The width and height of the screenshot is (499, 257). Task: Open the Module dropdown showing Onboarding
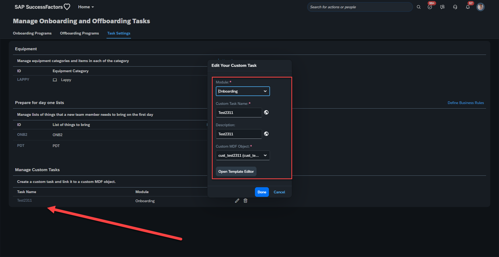pyautogui.click(x=243, y=91)
